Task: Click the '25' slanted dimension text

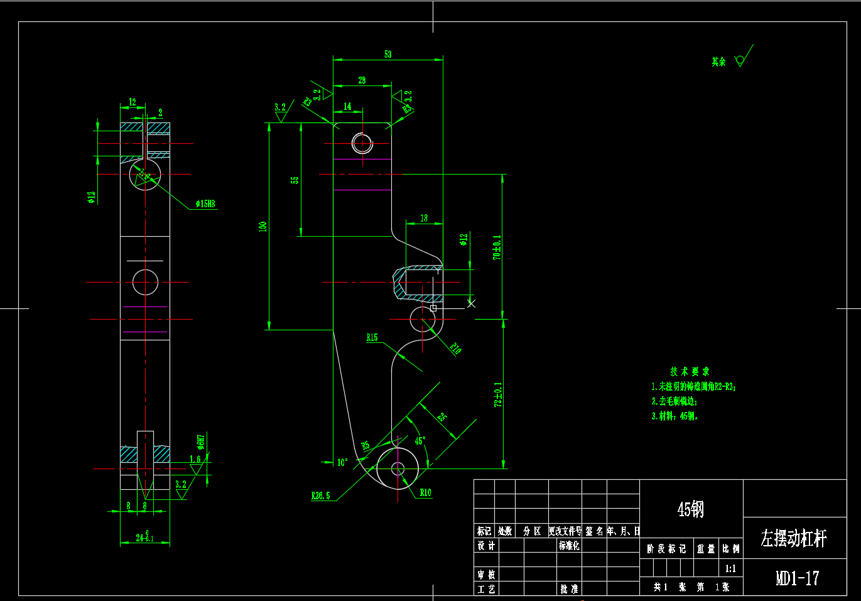Action: coord(442,417)
